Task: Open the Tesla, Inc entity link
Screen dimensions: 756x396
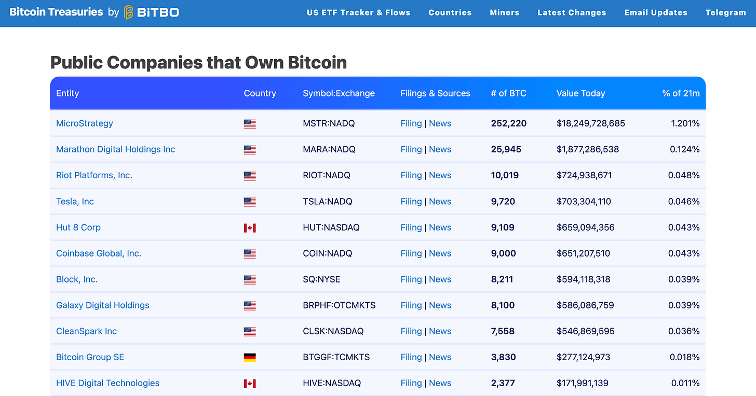Action: [x=75, y=201]
